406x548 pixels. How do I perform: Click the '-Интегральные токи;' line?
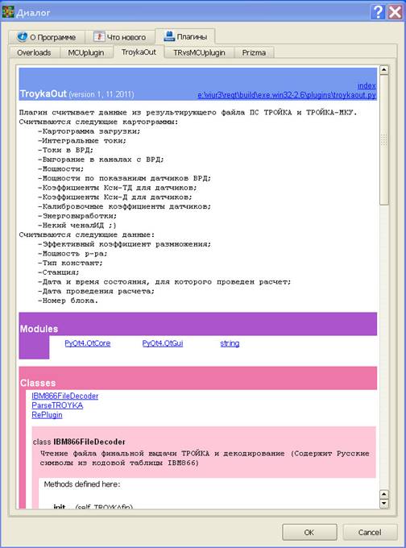pos(82,141)
